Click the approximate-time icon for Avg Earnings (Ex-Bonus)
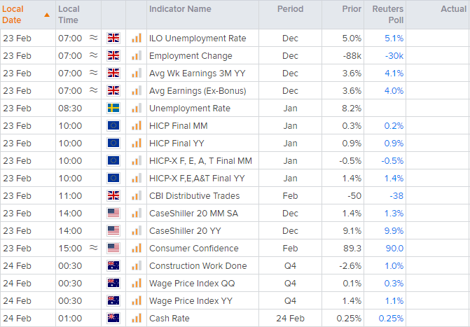Viewport: 470px width, 327px height. pos(94,91)
